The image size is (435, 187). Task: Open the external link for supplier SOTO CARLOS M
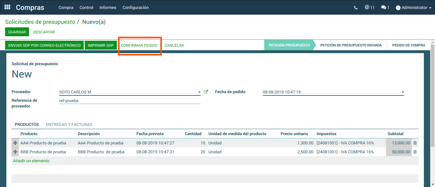(206, 92)
